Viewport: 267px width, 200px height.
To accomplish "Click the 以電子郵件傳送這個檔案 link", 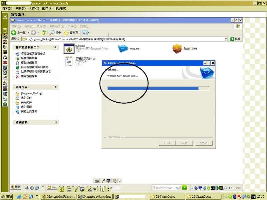I will click(x=36, y=72).
